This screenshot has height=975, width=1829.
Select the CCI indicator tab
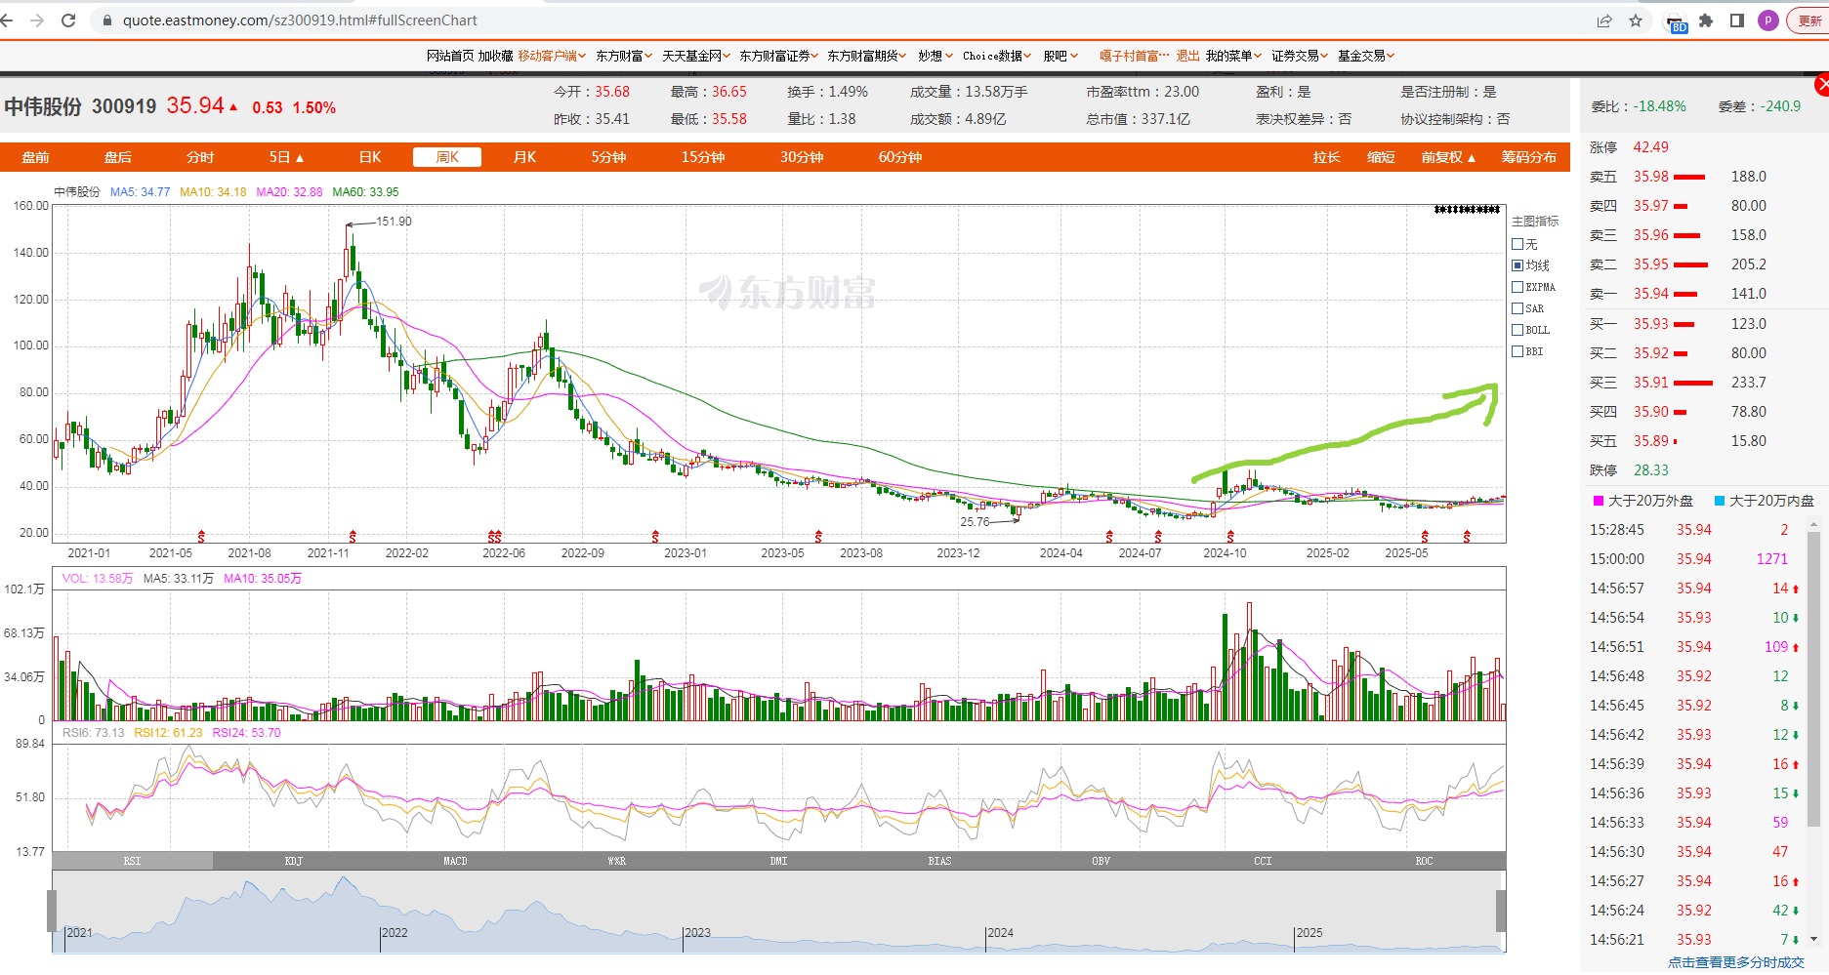1263,861
